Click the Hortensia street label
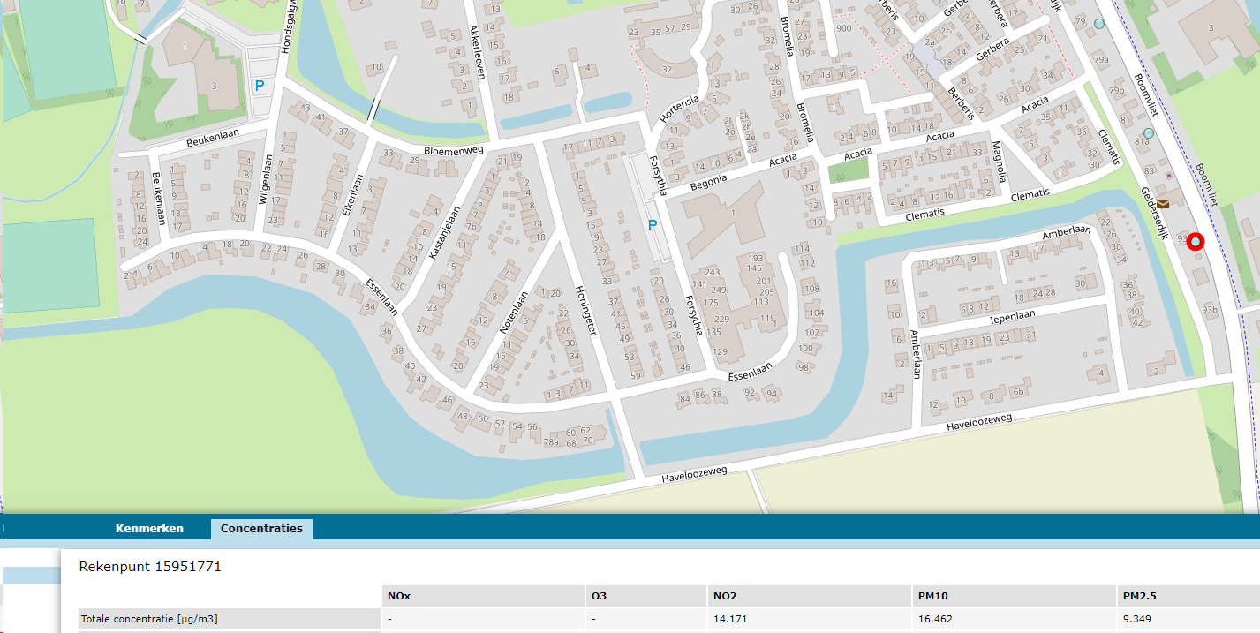The image size is (1260, 633). (679, 109)
